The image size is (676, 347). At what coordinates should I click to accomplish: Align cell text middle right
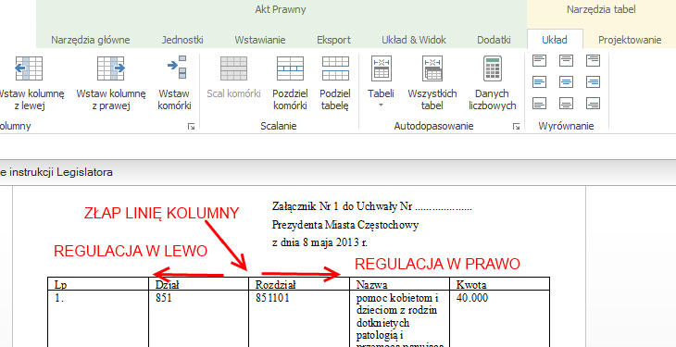594,82
